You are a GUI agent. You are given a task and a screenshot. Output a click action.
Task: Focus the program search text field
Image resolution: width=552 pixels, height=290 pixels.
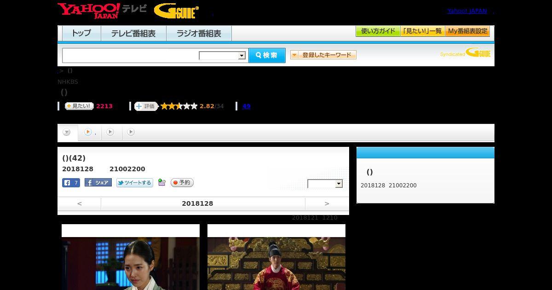point(131,55)
